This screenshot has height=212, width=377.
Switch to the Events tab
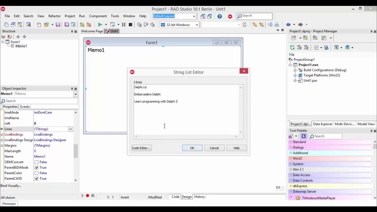(25, 107)
